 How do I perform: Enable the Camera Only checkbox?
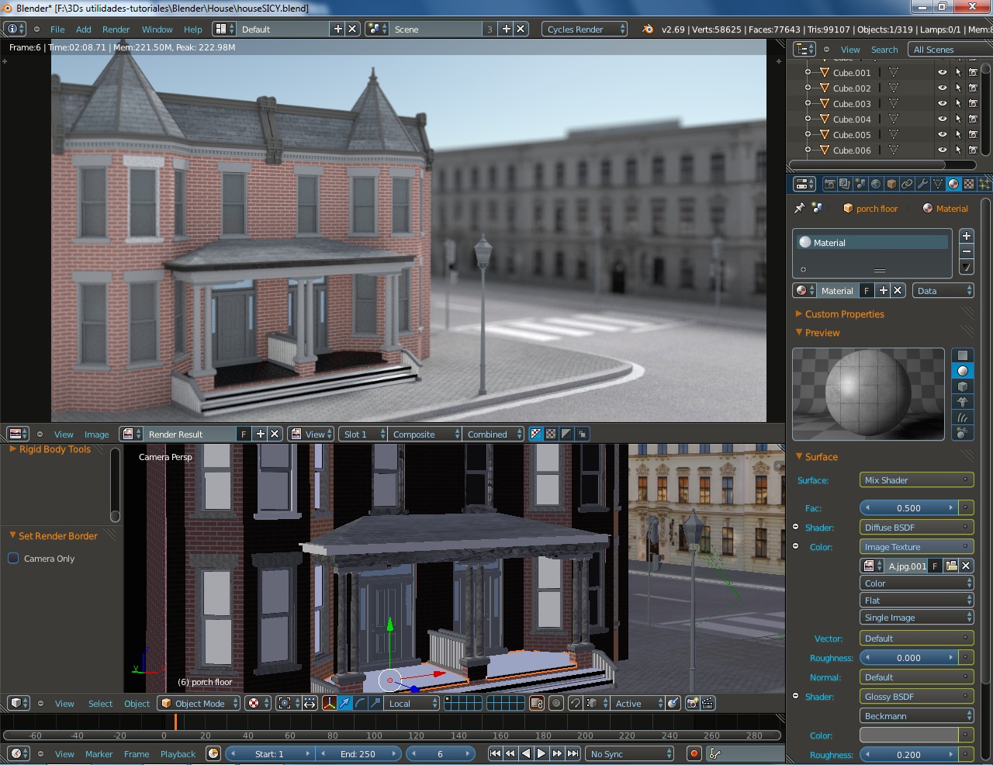coord(13,558)
